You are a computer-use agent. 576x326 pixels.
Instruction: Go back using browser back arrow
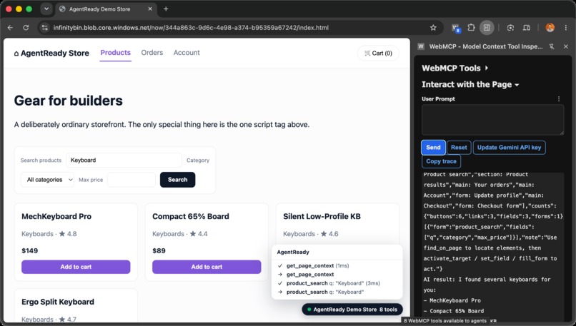(x=10, y=28)
